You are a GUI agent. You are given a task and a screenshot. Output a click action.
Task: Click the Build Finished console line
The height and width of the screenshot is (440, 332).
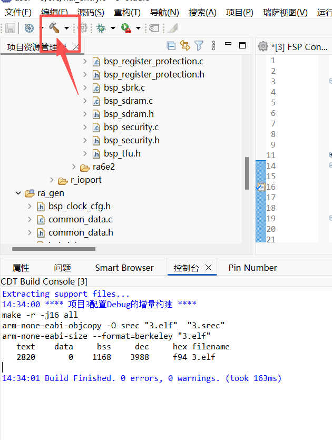(x=142, y=378)
